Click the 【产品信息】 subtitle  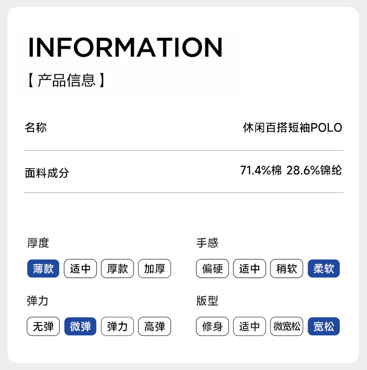[x=66, y=80]
